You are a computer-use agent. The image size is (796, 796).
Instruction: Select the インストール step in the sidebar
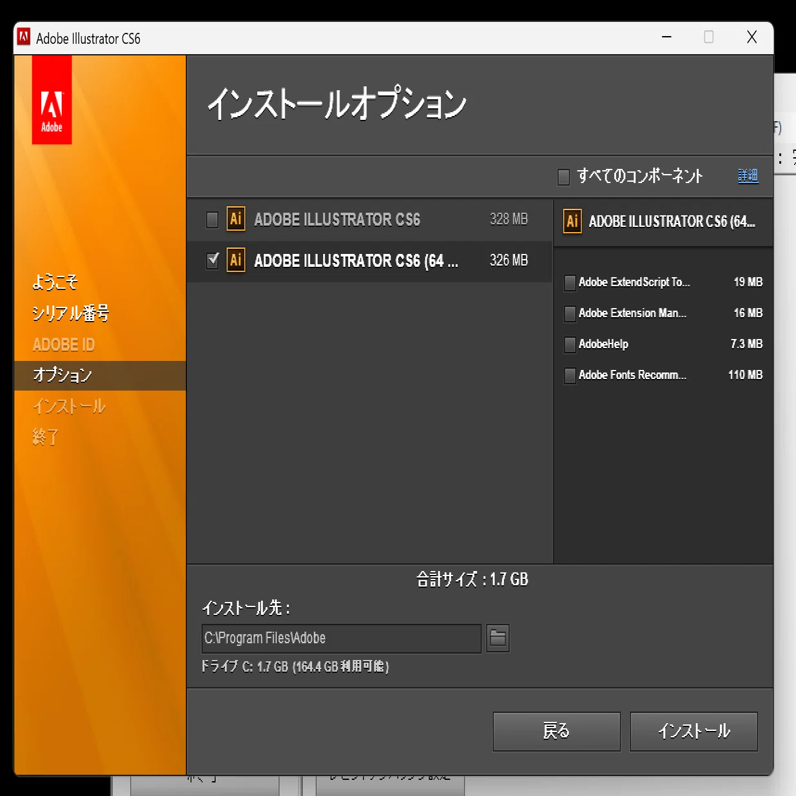69,406
